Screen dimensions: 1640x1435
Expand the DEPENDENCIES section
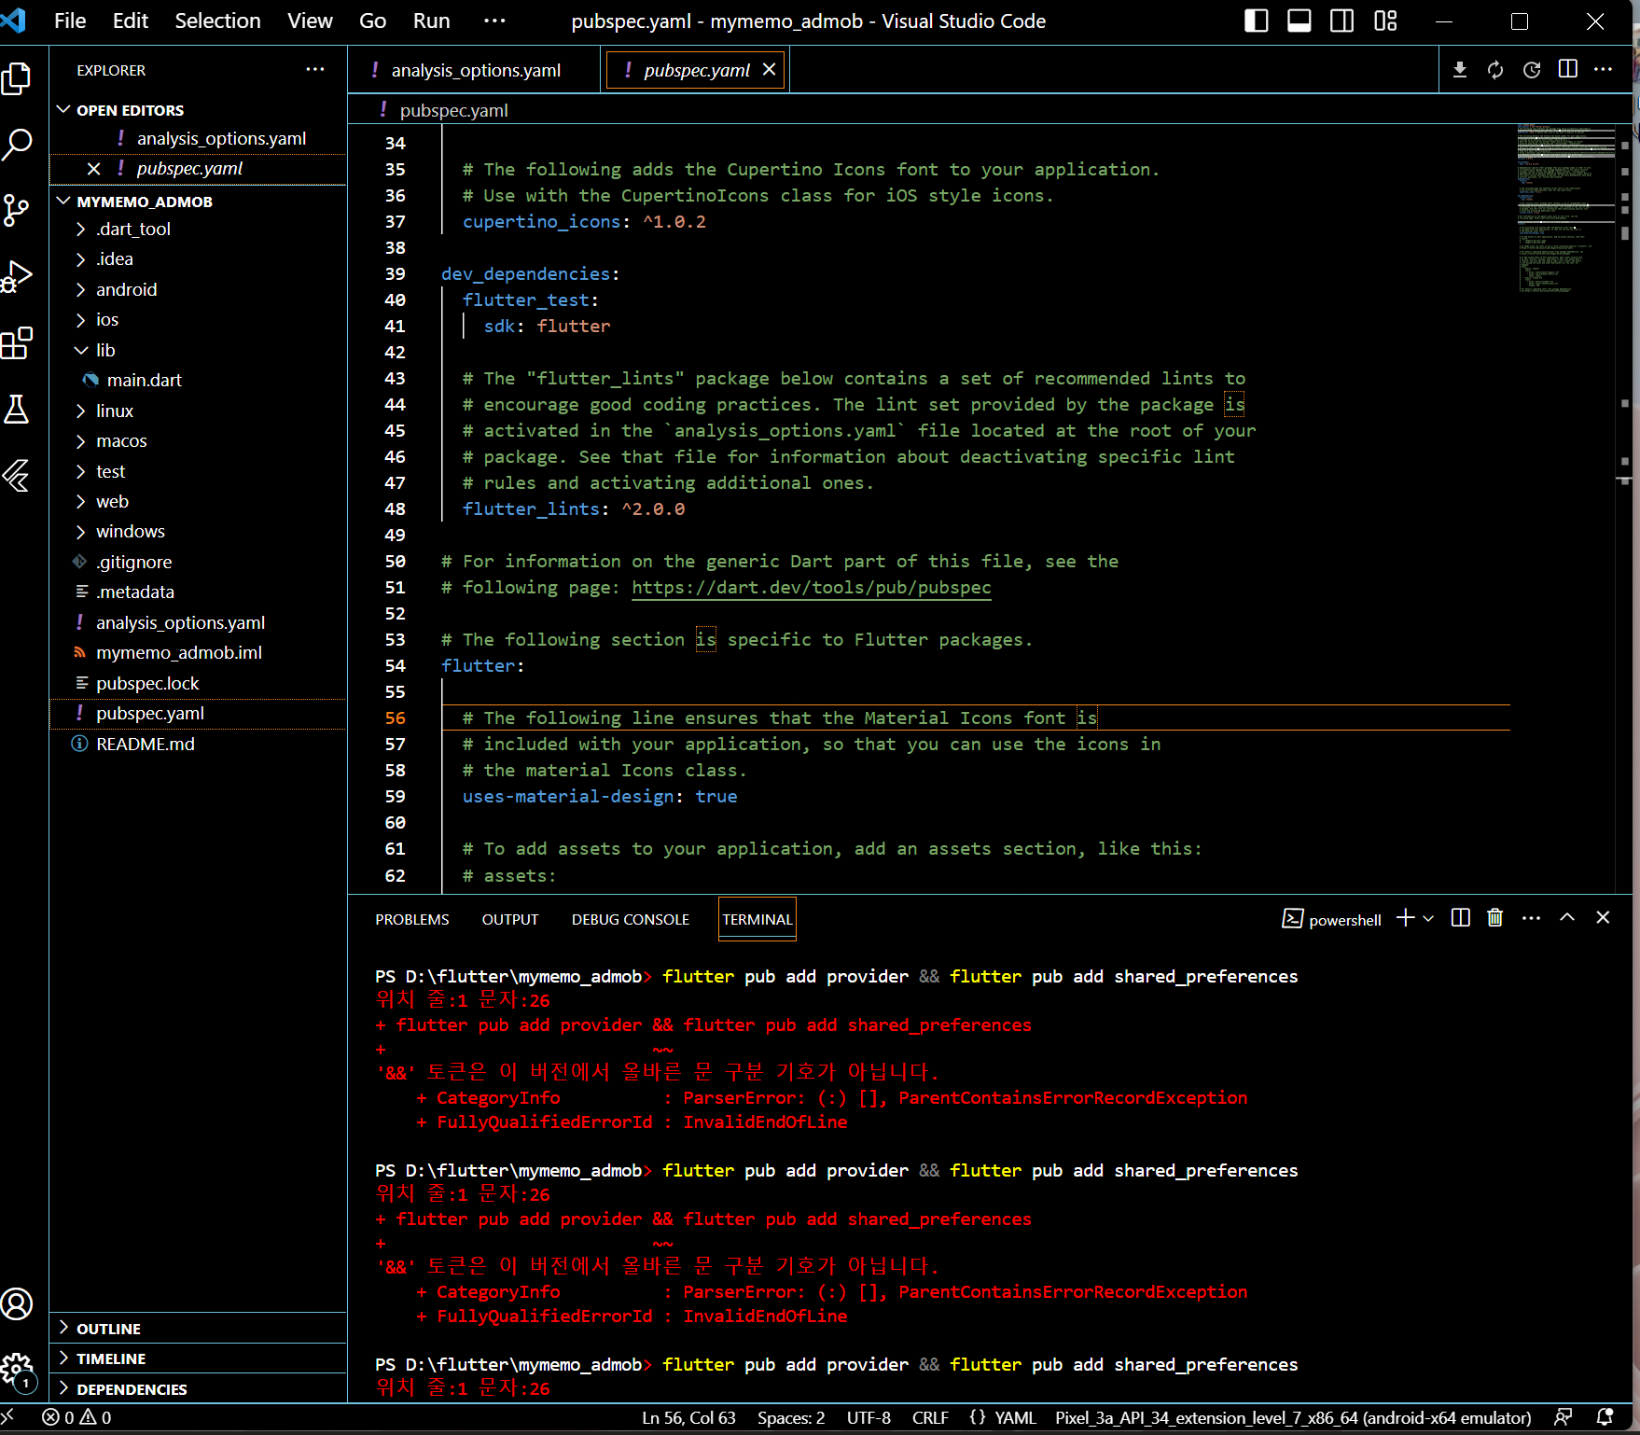click(198, 1389)
